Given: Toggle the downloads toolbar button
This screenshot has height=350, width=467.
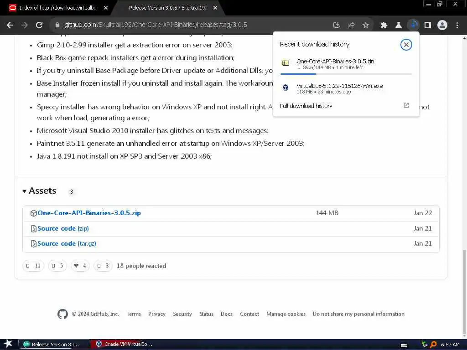Looking at the screenshot, I should coord(413,25).
